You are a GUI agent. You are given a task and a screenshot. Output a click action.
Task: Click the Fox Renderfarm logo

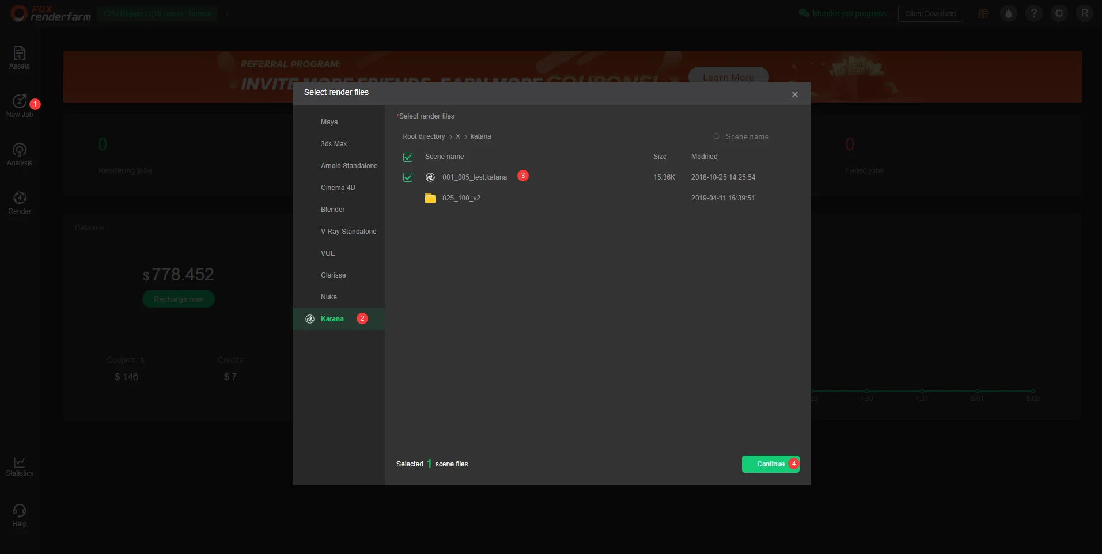click(x=51, y=13)
